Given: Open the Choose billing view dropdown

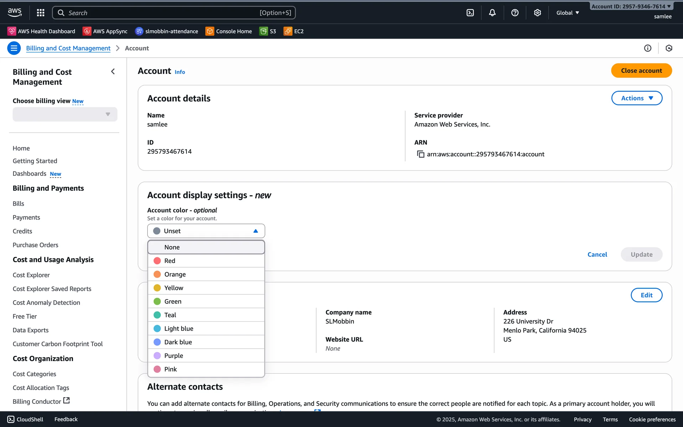Looking at the screenshot, I should [x=65, y=114].
